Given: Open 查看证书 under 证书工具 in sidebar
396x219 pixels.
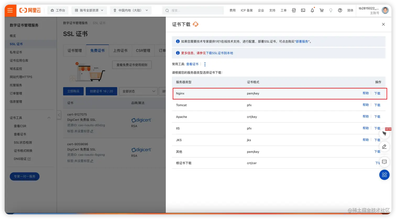Looking at the screenshot, I should 20,134.
